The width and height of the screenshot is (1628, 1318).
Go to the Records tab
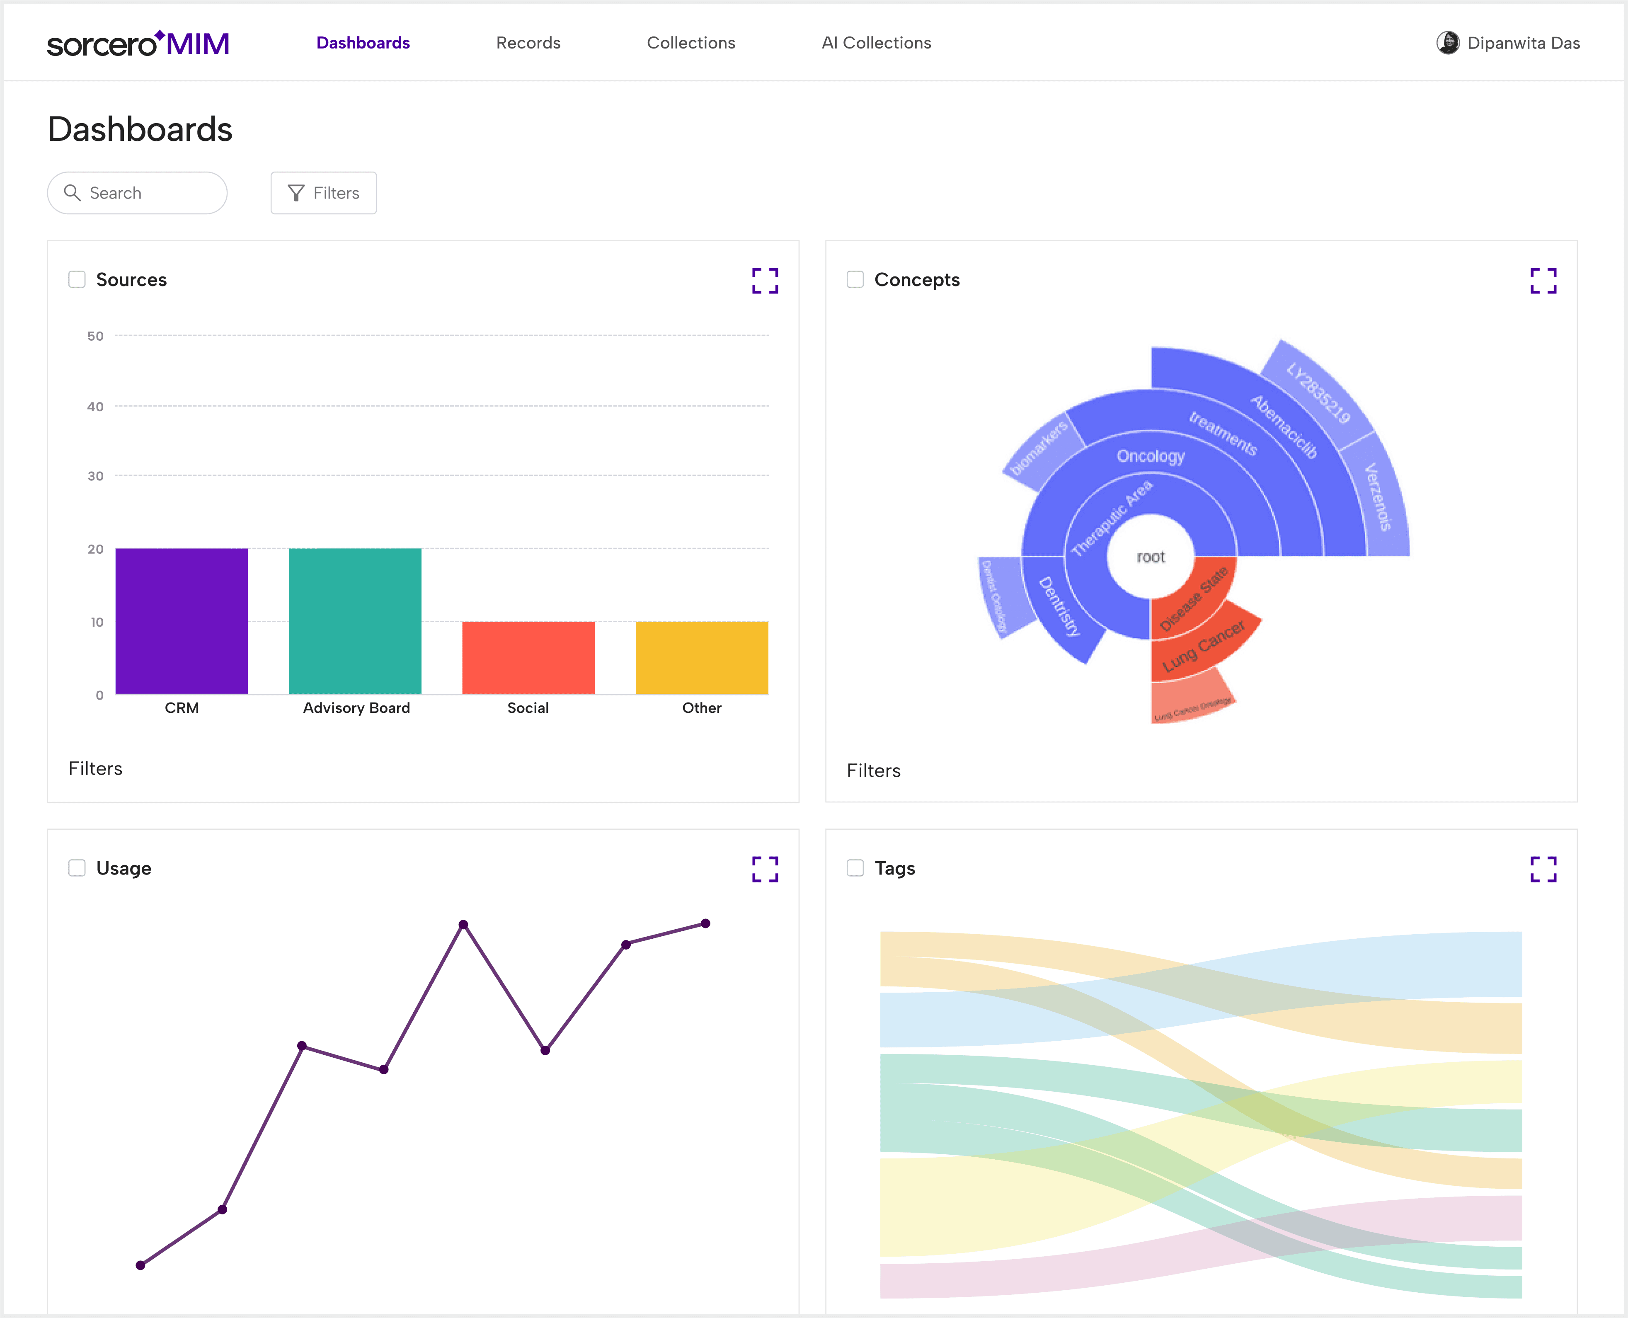[x=528, y=43]
